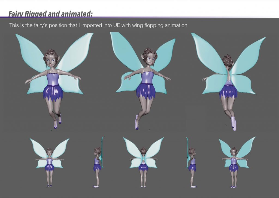Image resolution: width=279 pixels, height=198 pixels.
Task: Click the face of the front-facing flying fairy
Action: point(51,62)
